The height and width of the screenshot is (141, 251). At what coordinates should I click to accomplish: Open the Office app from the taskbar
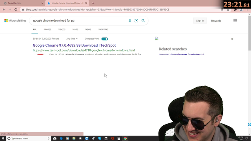[x=113, y=138]
